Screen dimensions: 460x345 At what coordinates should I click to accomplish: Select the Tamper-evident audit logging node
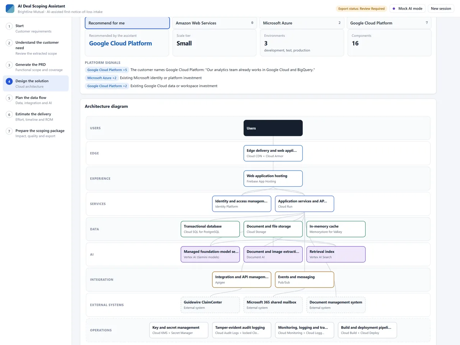(242, 330)
